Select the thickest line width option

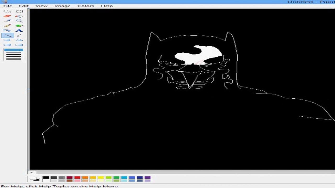click(x=13, y=59)
